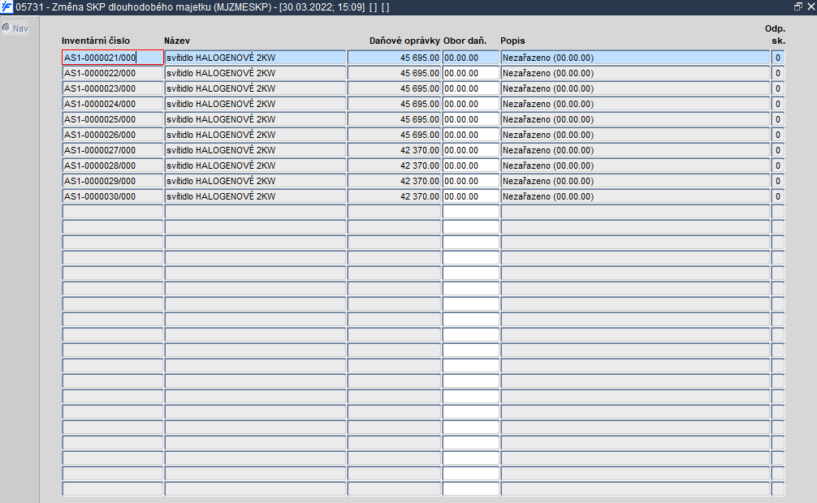Click the Popis column header
Viewport: 817px width, 503px height.
(512, 41)
